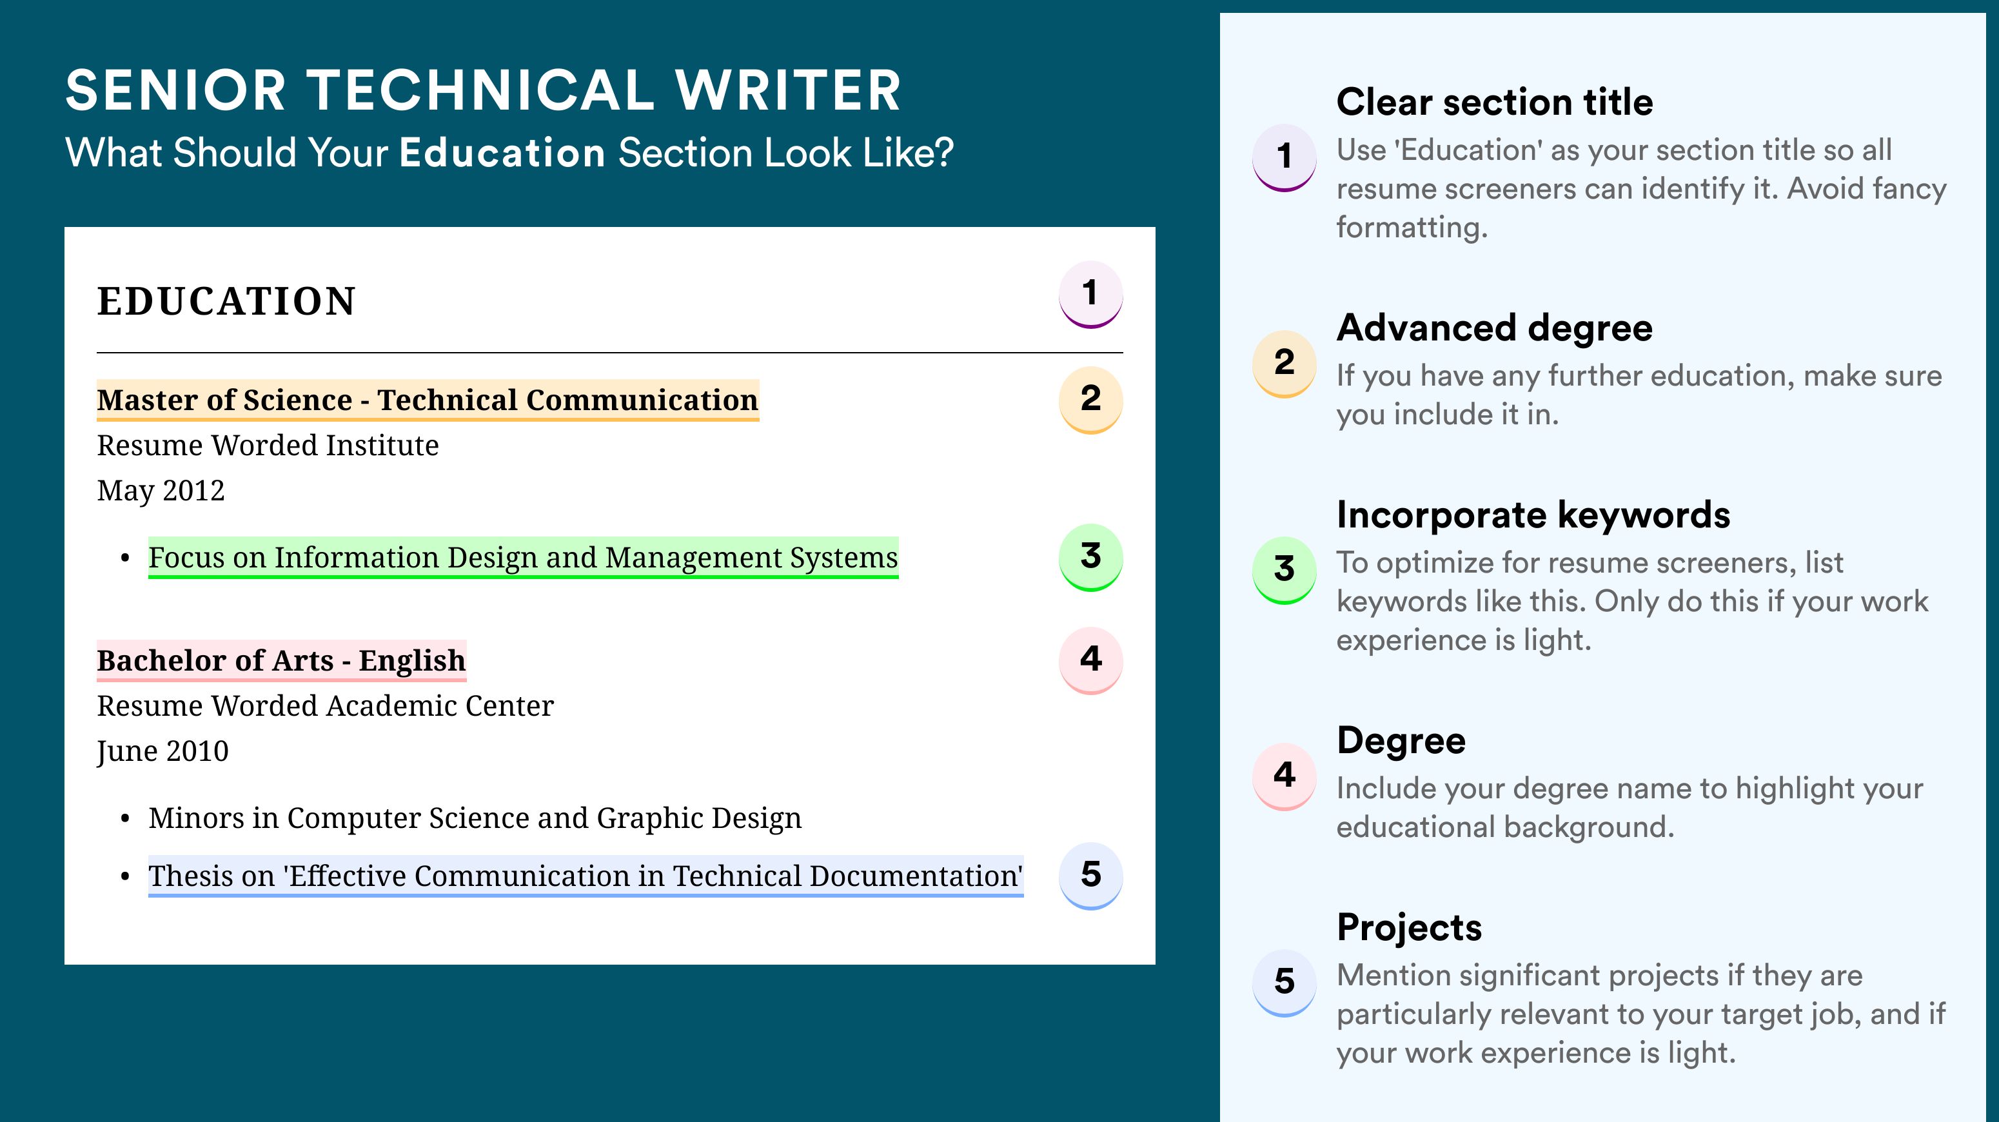1999x1122 pixels.
Task: Select the highlighted Bachelor of Arts - English line
Action: click(x=281, y=661)
